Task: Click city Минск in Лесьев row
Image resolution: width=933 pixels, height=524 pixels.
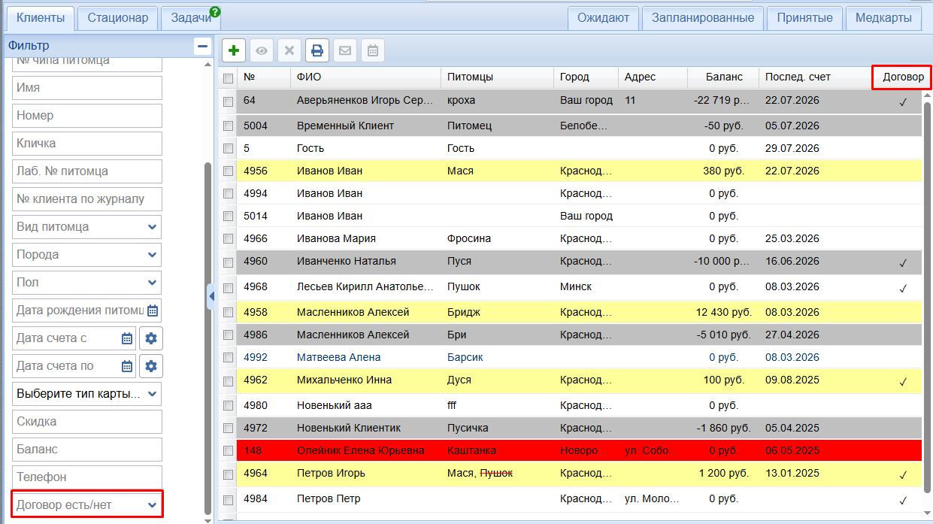Action: pyautogui.click(x=576, y=287)
